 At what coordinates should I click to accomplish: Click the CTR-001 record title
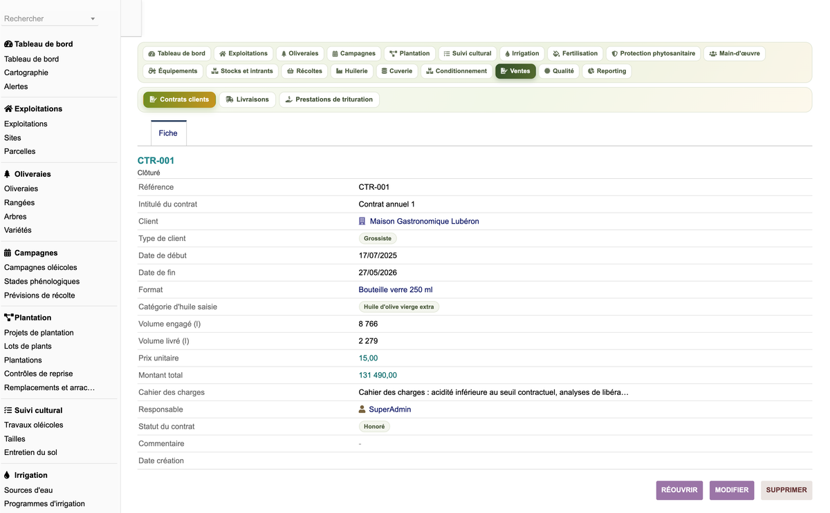coord(156,161)
